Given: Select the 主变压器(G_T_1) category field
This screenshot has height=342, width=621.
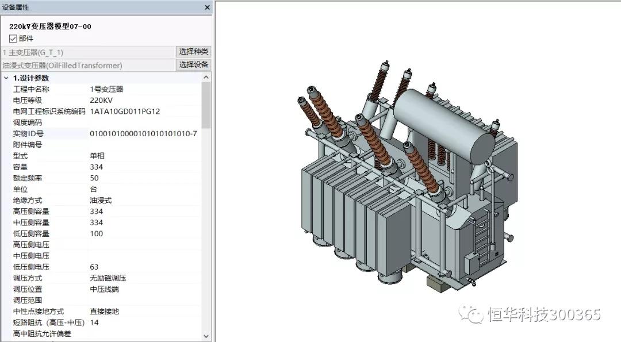Looking at the screenshot, I should [88, 52].
